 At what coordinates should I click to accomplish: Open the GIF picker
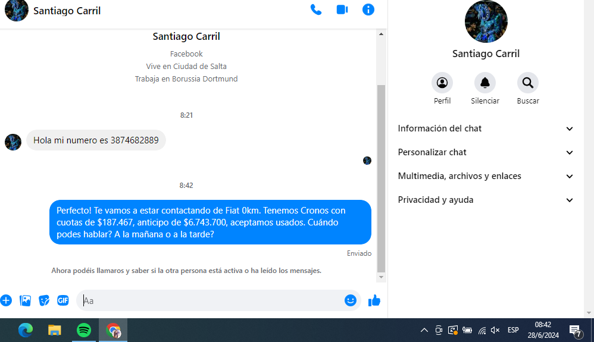point(63,300)
